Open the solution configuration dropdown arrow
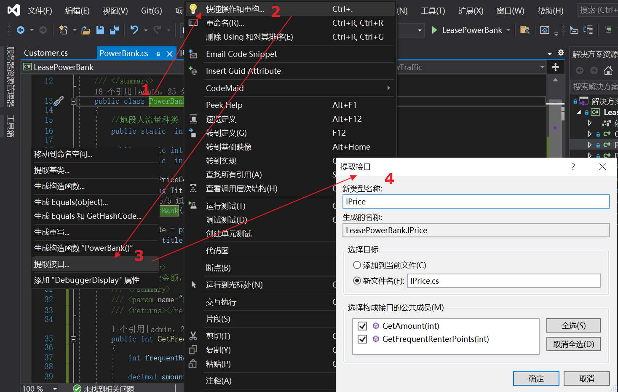 click(x=420, y=30)
